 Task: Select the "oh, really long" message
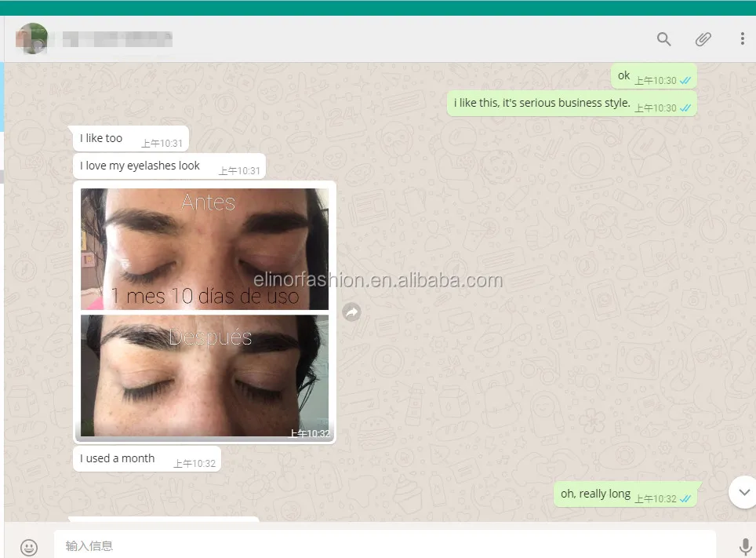click(x=625, y=494)
